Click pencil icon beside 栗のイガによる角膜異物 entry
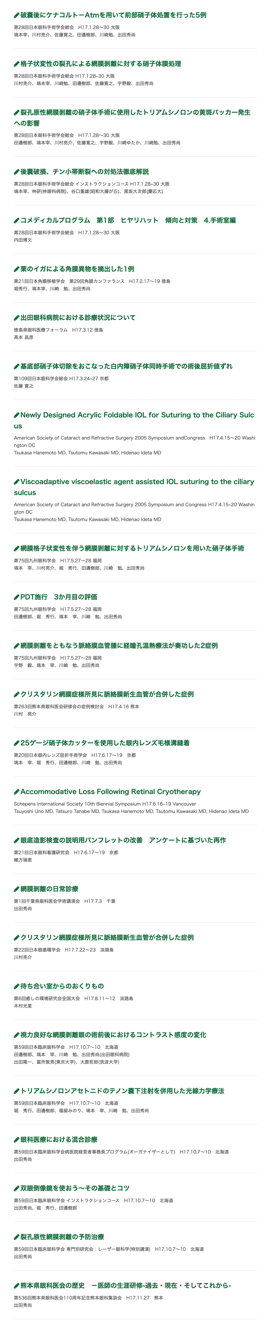Image resolution: width=268 pixels, height=1324 pixels. (x=16, y=269)
